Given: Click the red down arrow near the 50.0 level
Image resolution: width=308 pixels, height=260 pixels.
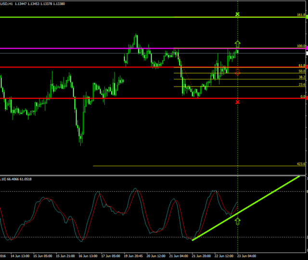Looking at the screenshot, I should click(237, 72).
